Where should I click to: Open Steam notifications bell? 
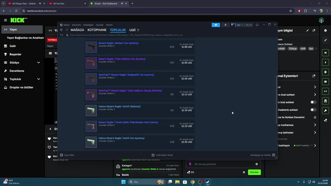(x=225, y=25)
